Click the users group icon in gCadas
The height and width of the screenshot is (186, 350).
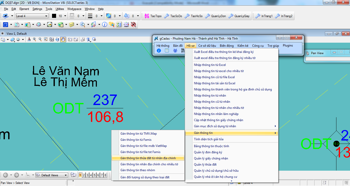coord(175,51)
